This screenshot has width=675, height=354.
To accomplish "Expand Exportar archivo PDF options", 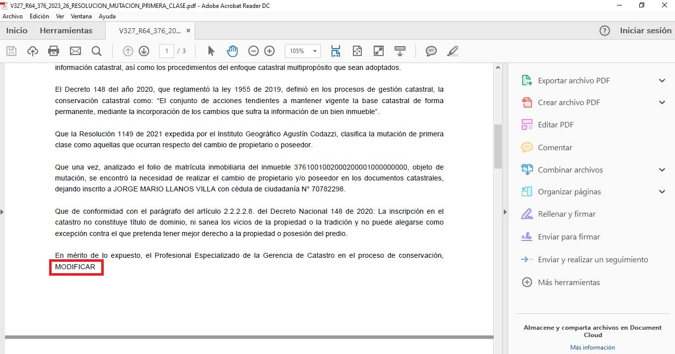I will pos(662,81).
